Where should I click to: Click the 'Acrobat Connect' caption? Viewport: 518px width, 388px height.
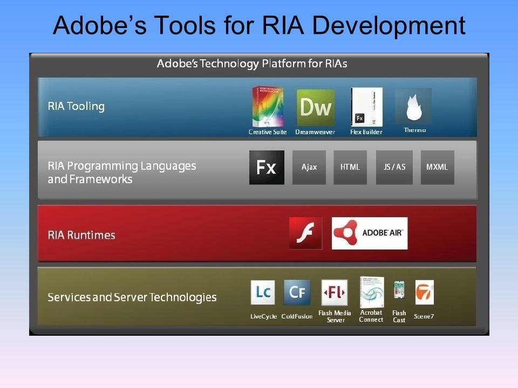371,316
